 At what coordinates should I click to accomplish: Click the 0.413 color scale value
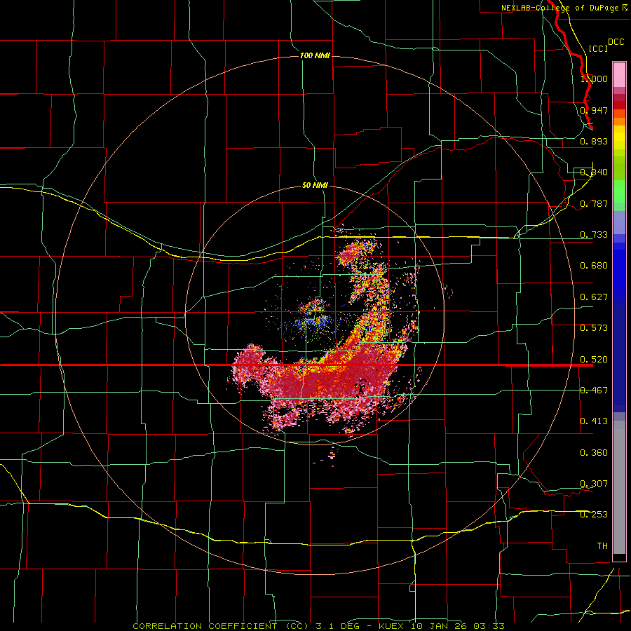point(594,421)
